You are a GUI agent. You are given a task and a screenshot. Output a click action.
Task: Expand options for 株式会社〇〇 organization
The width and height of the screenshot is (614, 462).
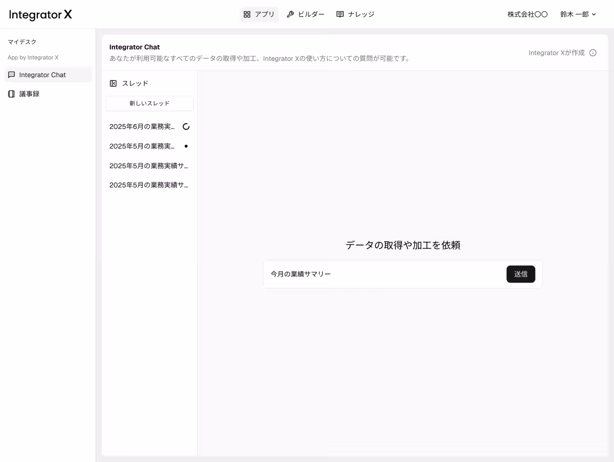click(527, 14)
